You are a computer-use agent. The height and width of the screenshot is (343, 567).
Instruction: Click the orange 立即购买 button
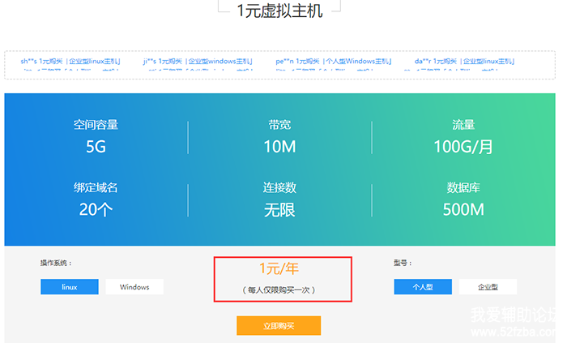(279, 325)
